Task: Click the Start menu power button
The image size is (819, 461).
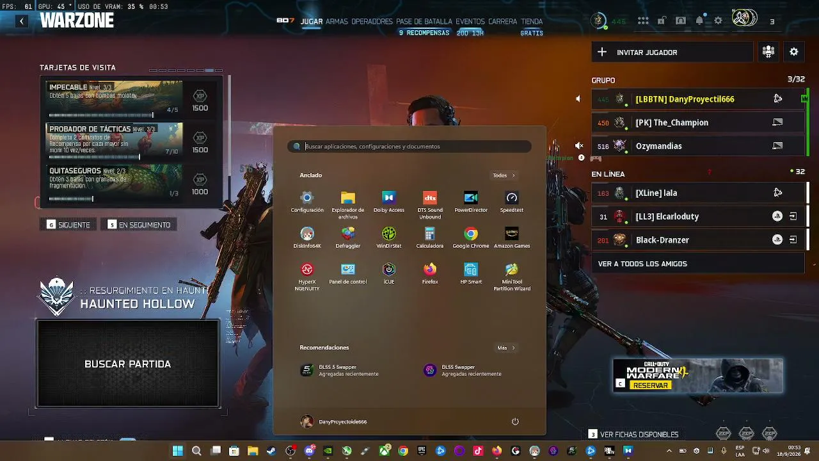Action: point(515,421)
